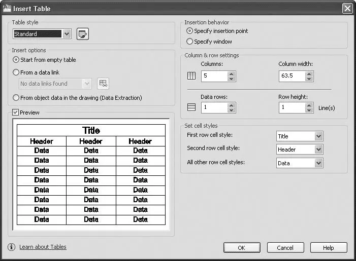This screenshot has width=356, height=261.
Task: Open the No data links found dropdown
Action: pyautogui.click(x=87, y=84)
